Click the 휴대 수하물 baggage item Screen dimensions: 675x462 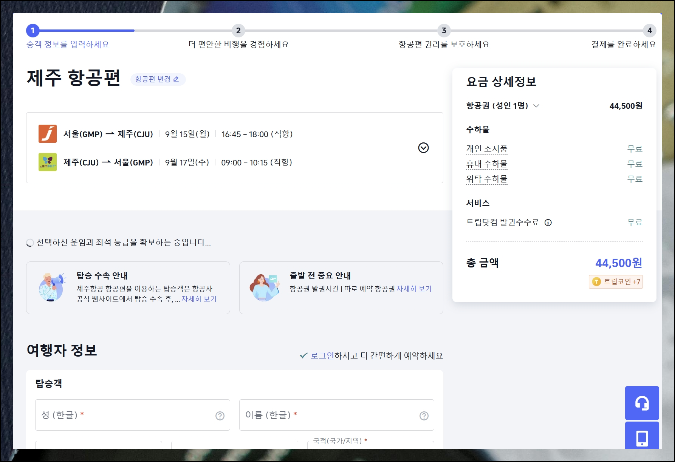point(487,164)
